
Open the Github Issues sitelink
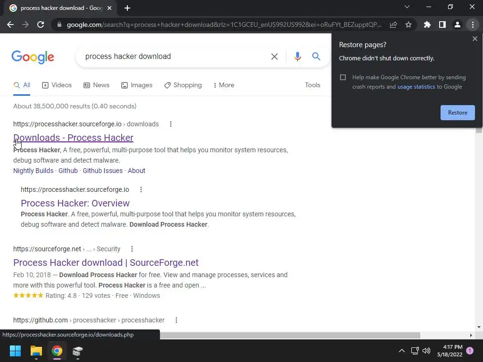pyautogui.click(x=102, y=171)
